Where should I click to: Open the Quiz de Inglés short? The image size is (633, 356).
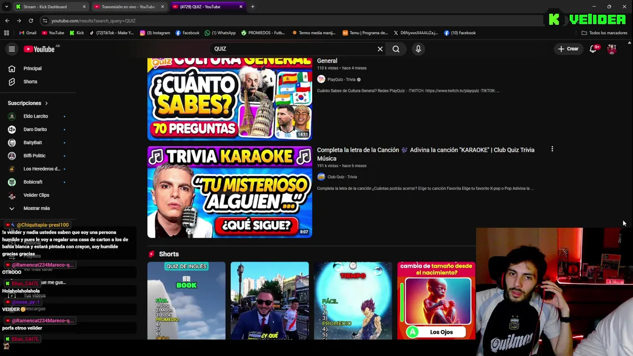186,301
